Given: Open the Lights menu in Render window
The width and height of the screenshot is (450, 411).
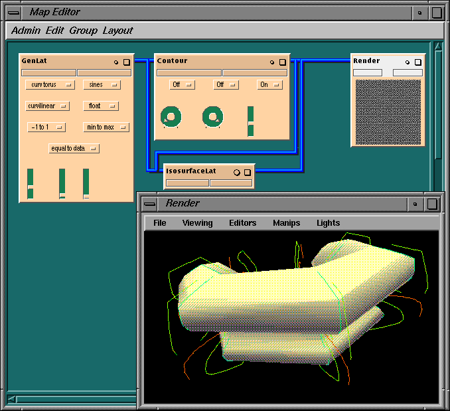Looking at the screenshot, I should coord(328,223).
